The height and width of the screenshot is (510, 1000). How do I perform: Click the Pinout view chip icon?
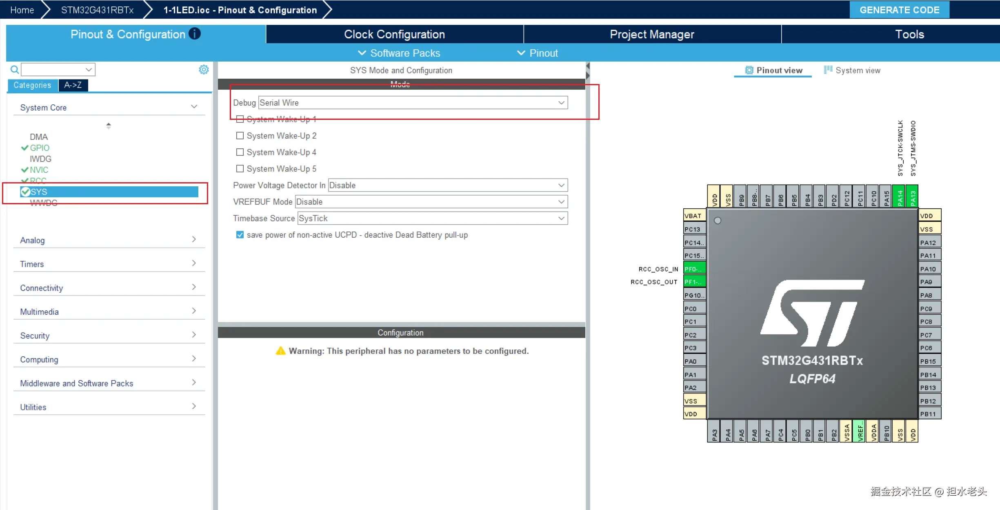(x=749, y=70)
